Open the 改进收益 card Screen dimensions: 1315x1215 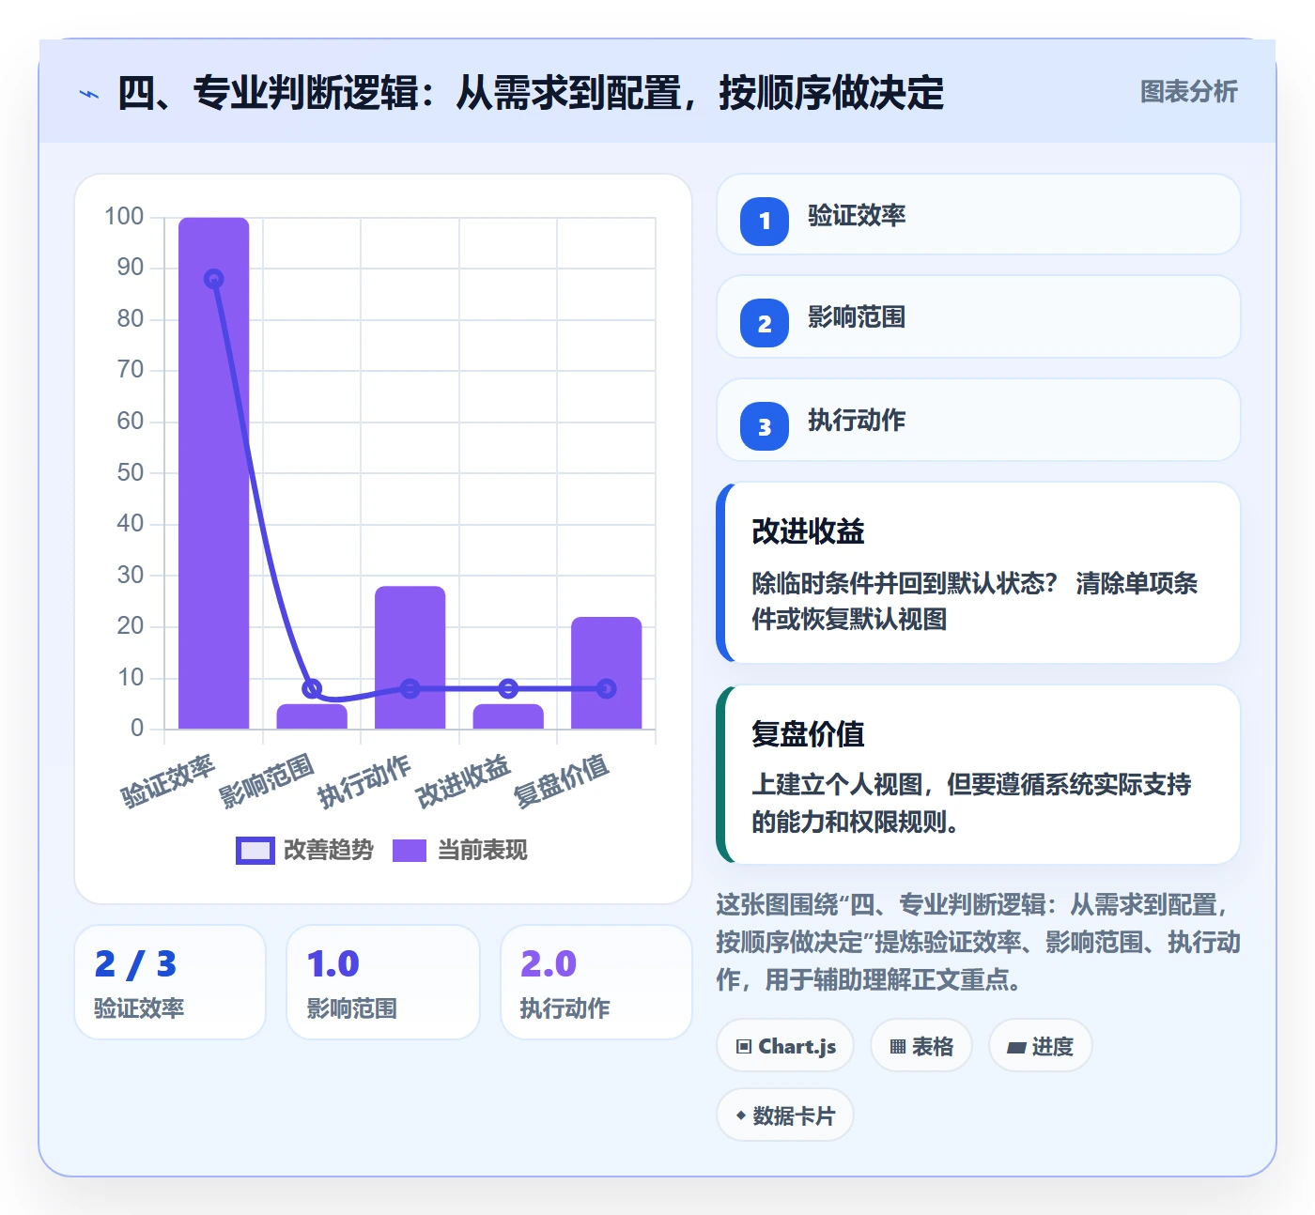(979, 573)
